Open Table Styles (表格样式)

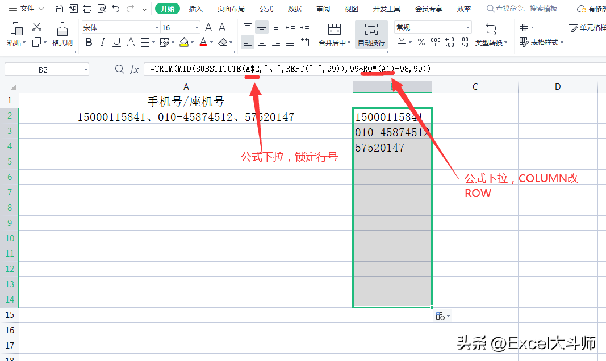541,43
